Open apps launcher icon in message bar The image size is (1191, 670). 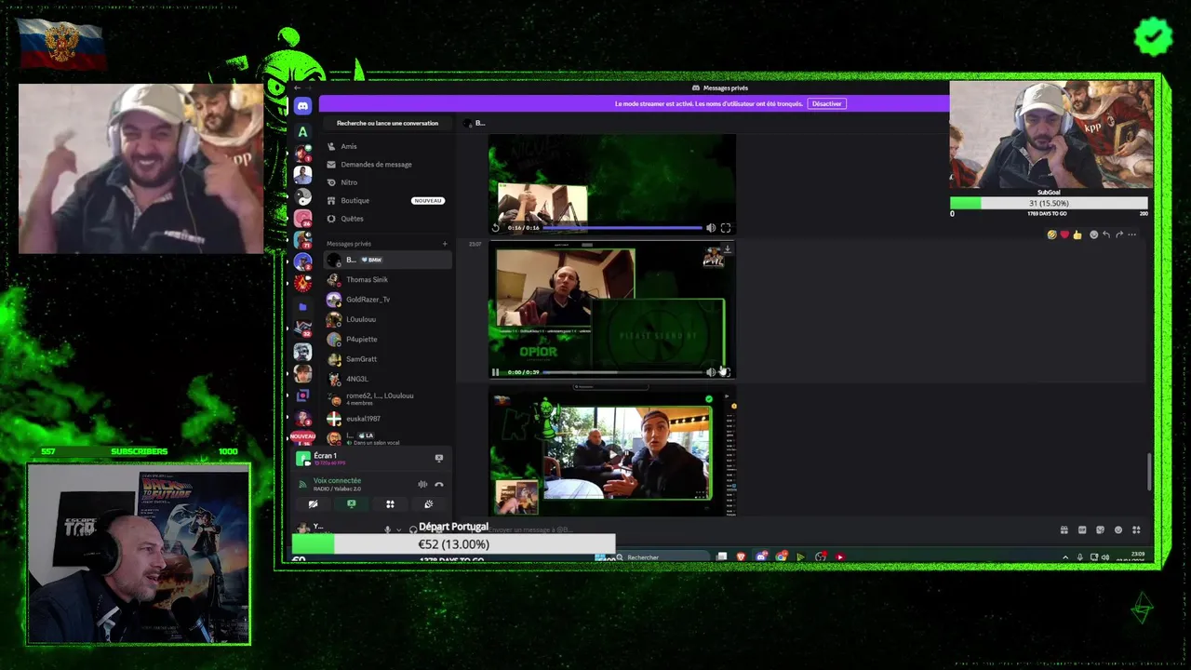pyautogui.click(x=1136, y=529)
